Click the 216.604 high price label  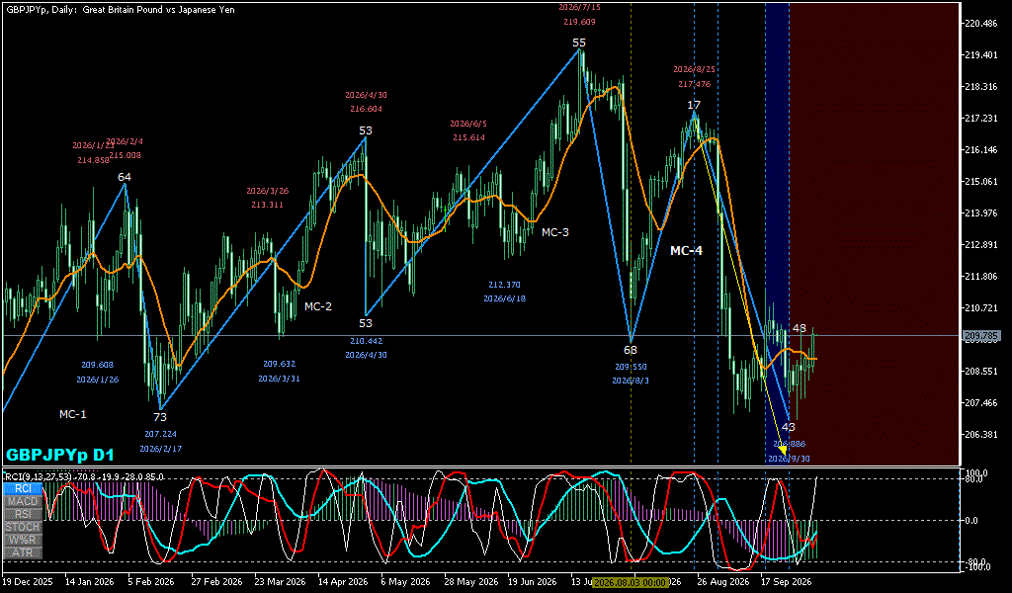[x=366, y=109]
